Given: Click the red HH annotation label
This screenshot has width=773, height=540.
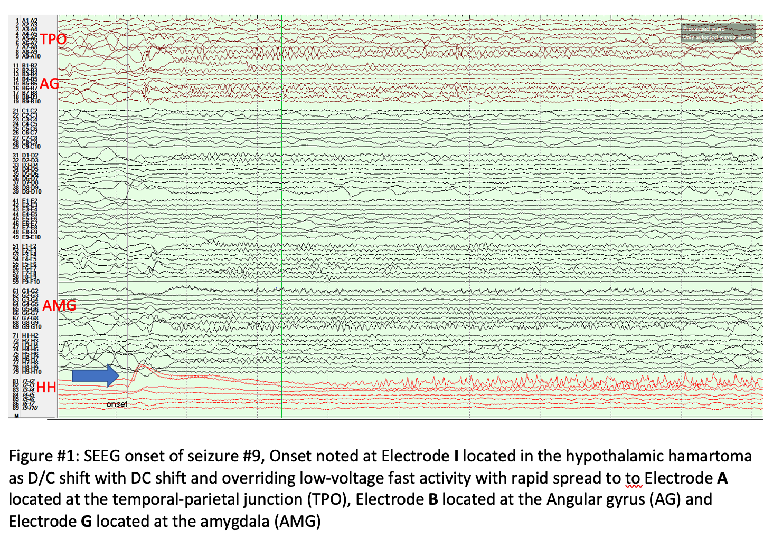Looking at the screenshot, I should click(x=46, y=388).
